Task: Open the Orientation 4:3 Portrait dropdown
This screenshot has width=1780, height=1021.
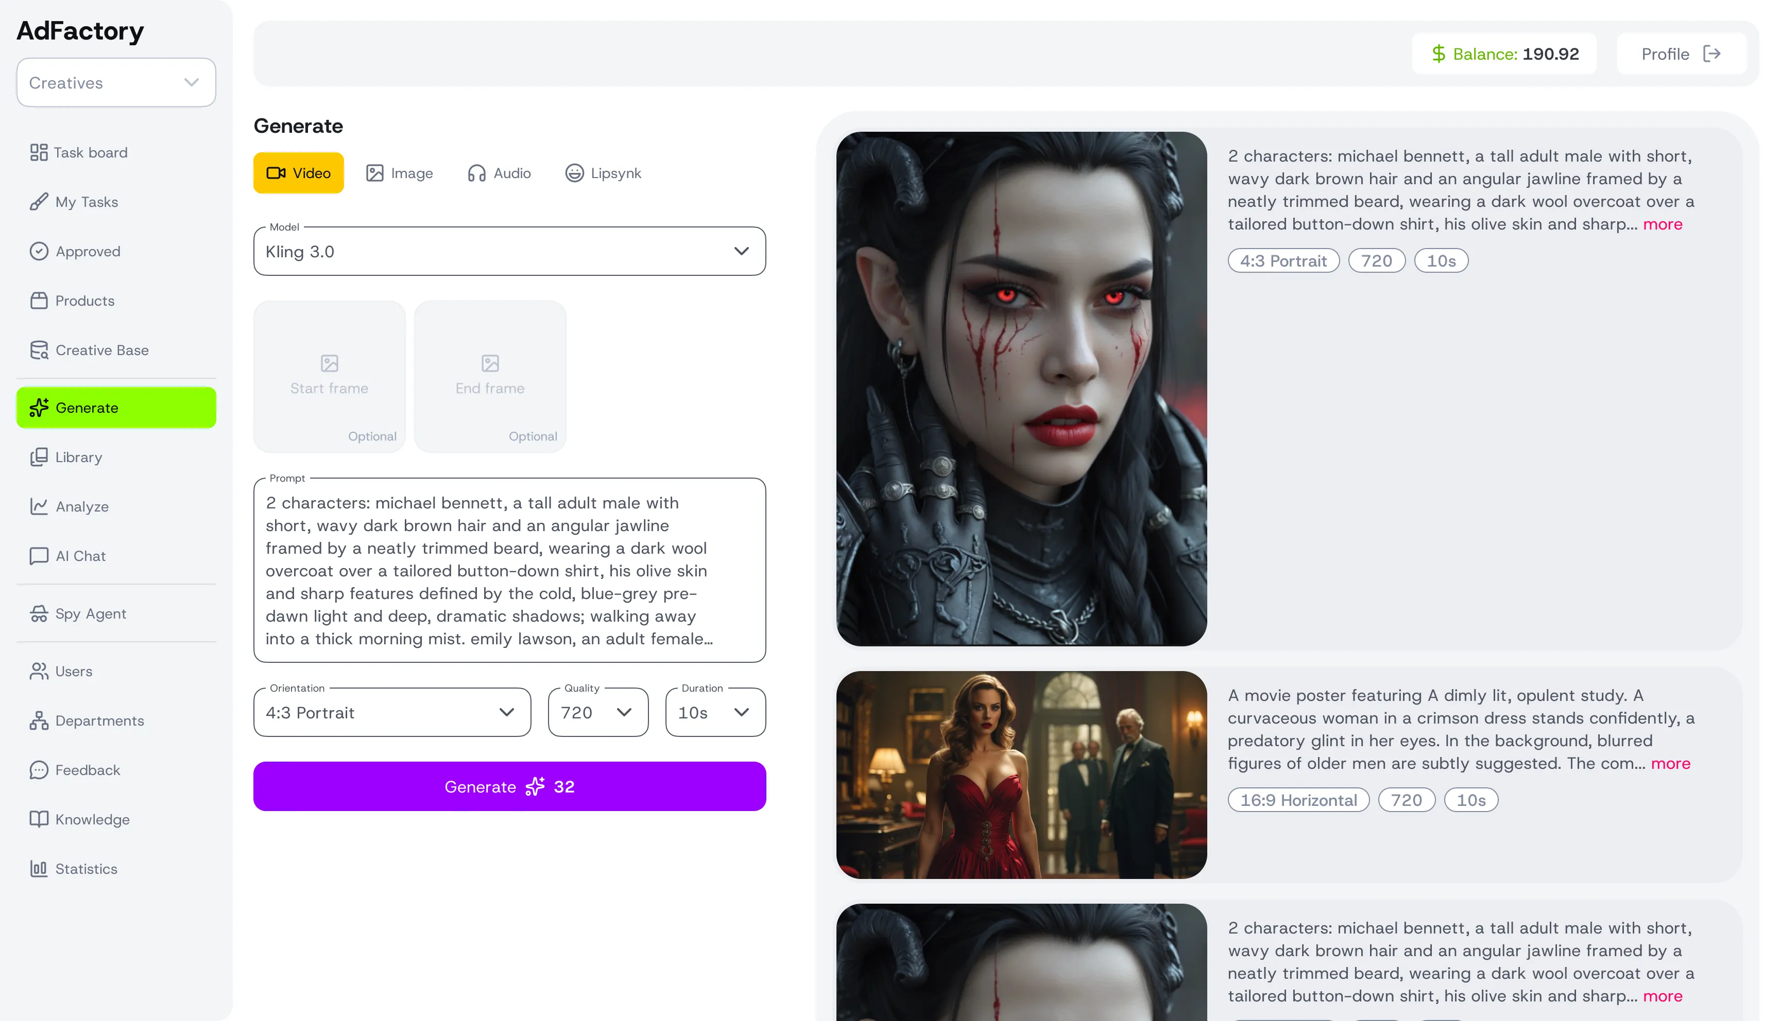Action: click(x=392, y=712)
